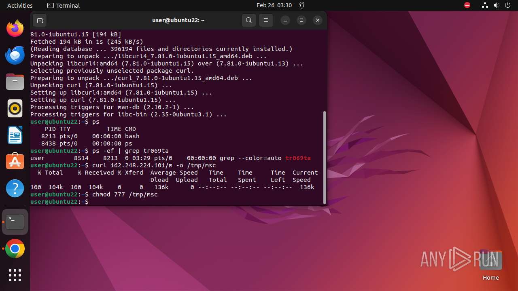518x291 pixels.
Task: Open Ubuntu Software store
Action: pyautogui.click(x=15, y=162)
